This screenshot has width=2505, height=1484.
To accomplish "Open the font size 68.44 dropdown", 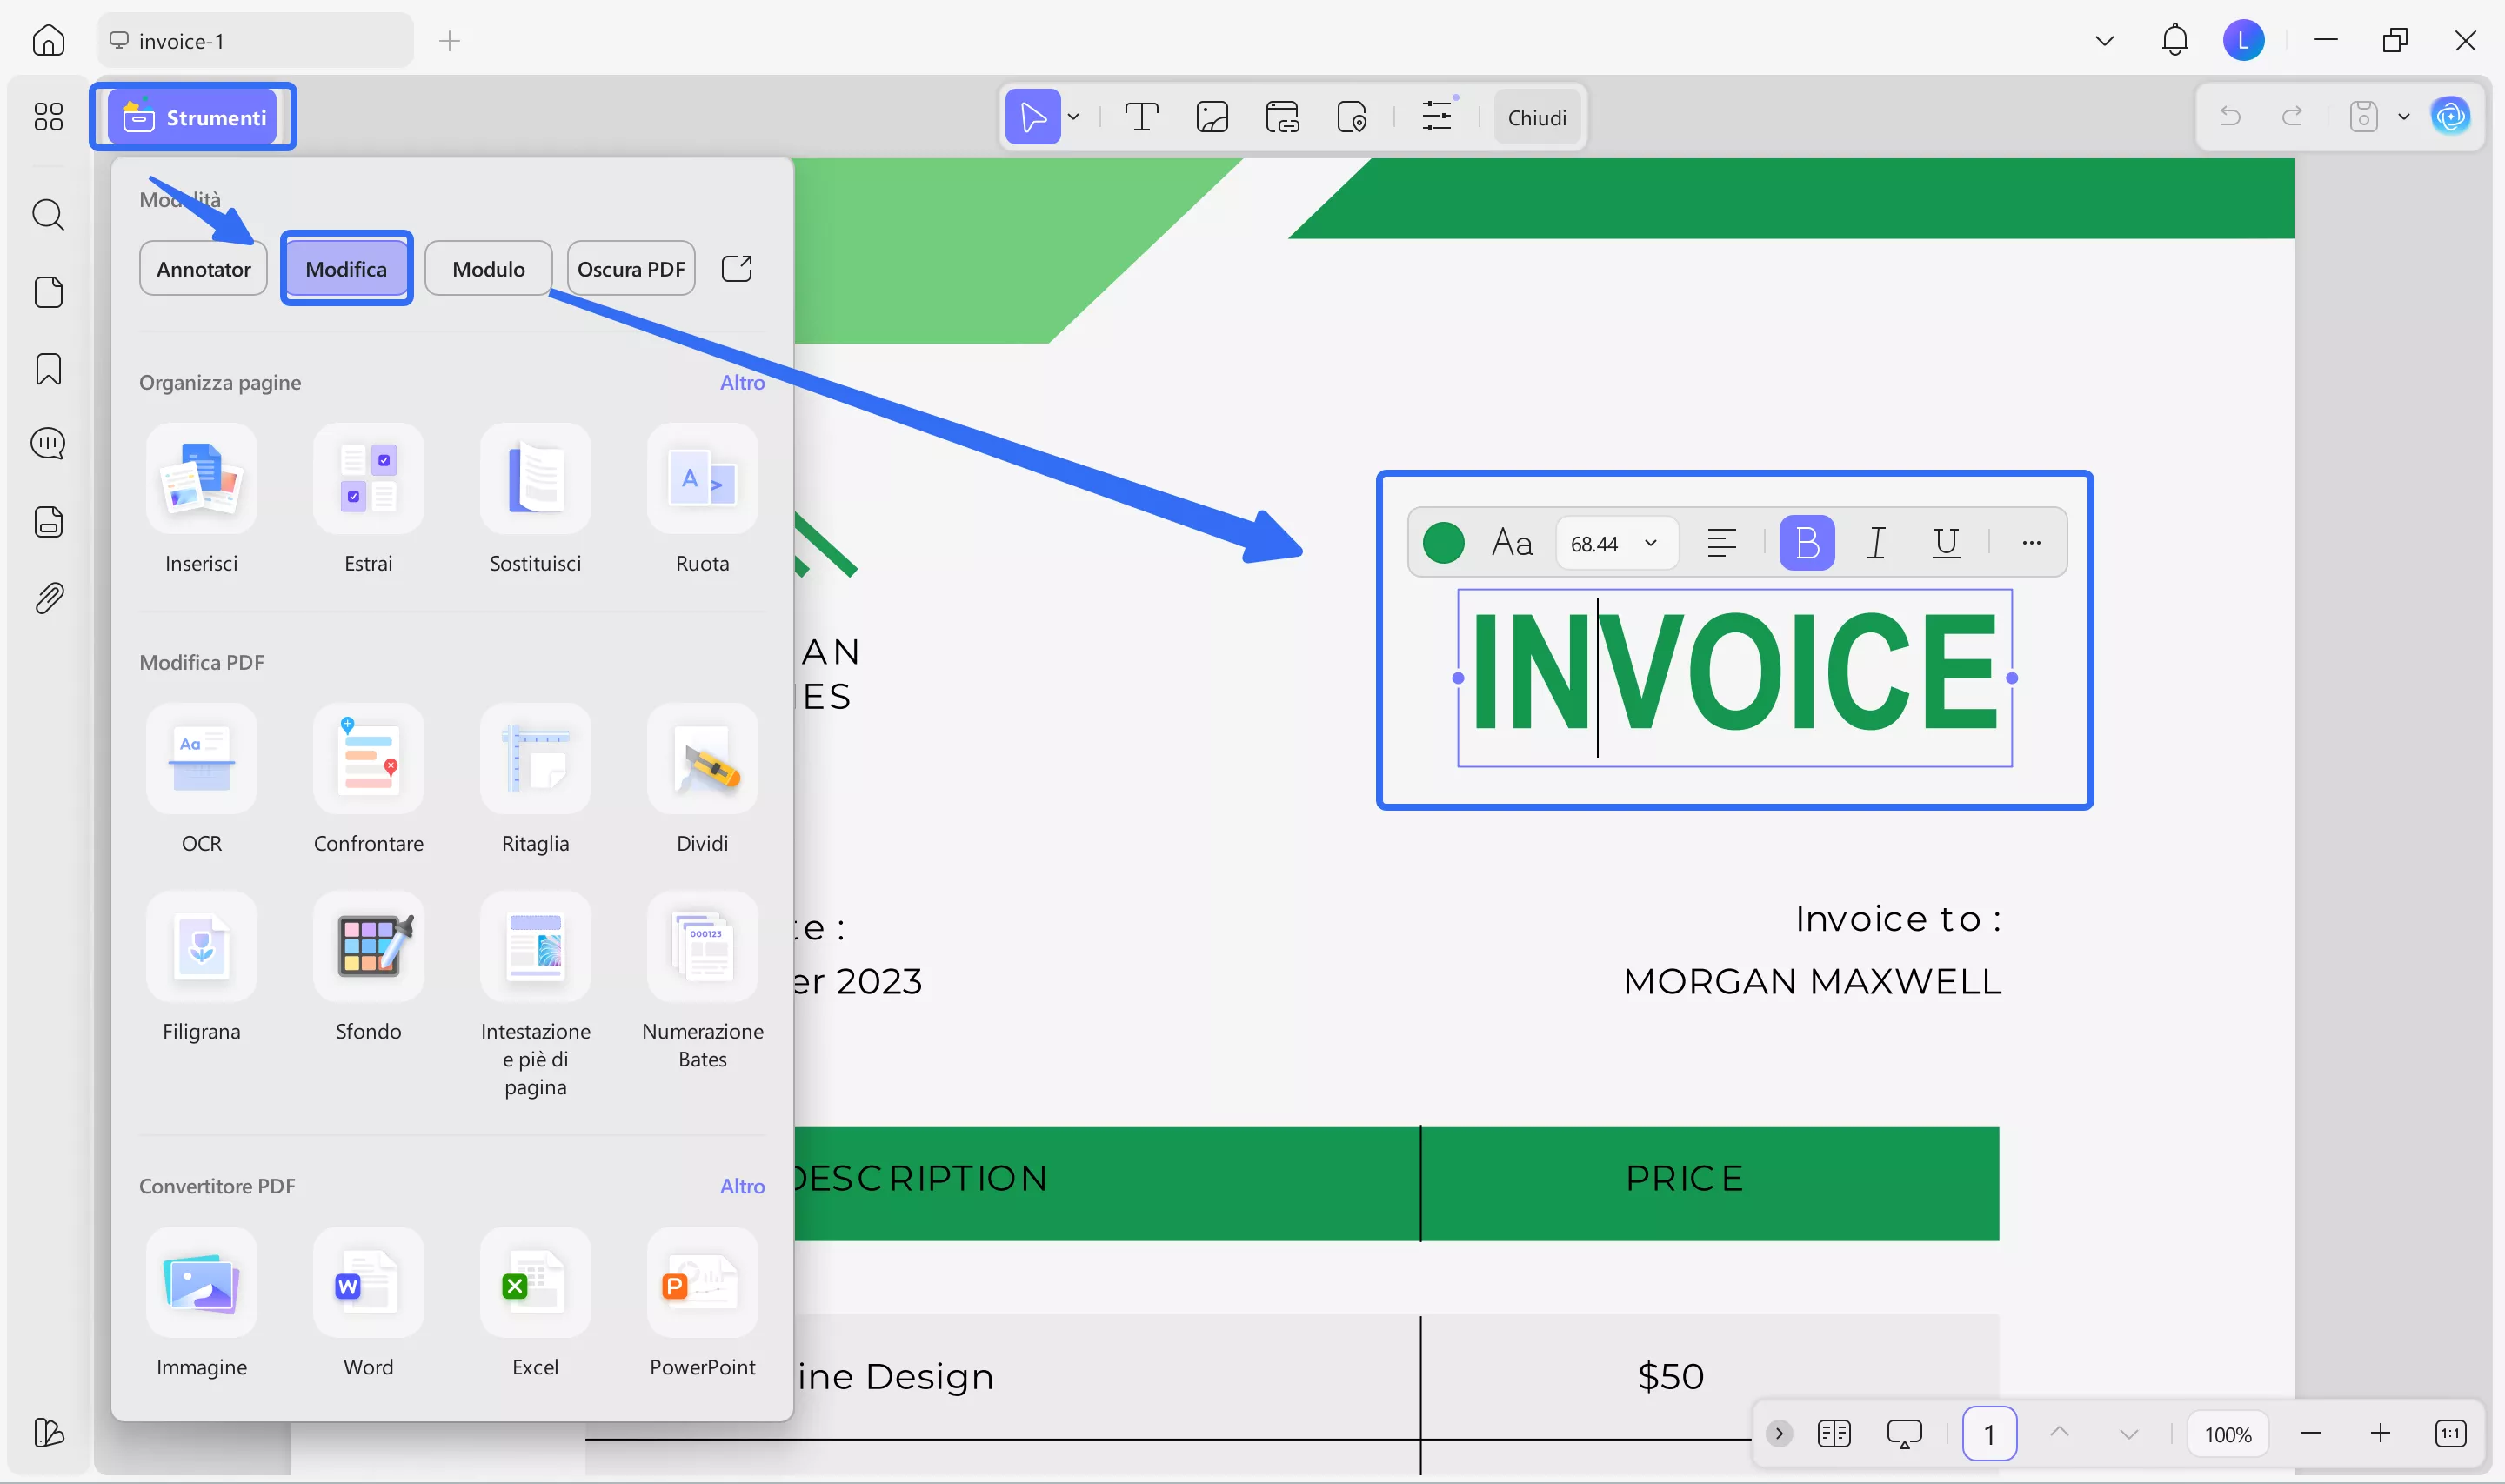I will 1615,542.
